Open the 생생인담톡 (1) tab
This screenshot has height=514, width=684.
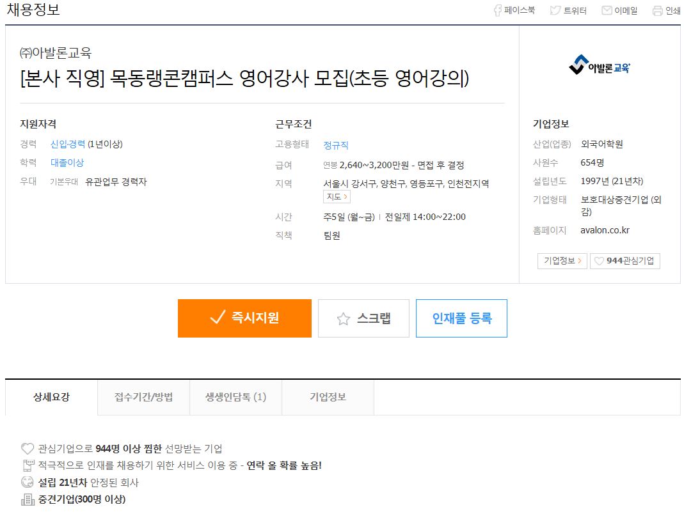[235, 397]
